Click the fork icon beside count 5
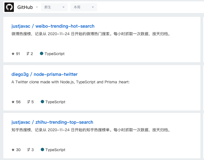 pos(29,102)
